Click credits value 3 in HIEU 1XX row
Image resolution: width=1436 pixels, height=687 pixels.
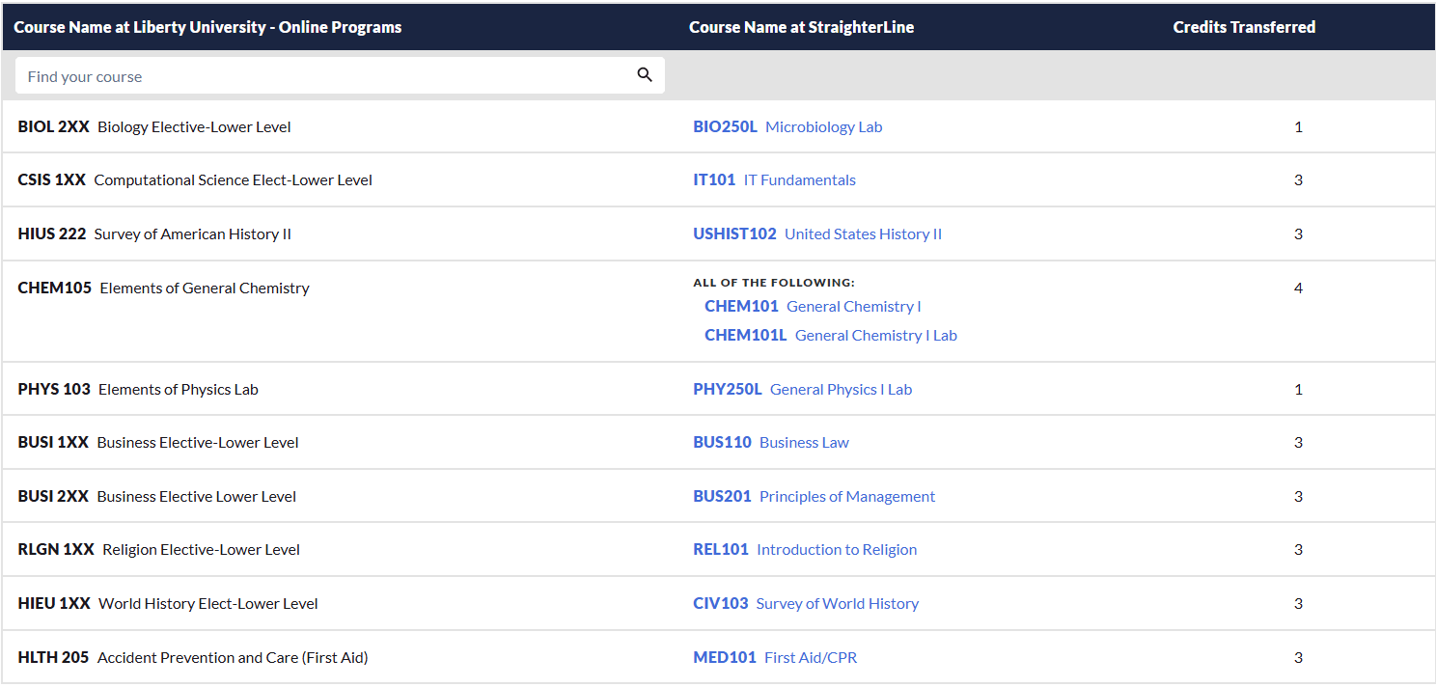[1298, 603]
